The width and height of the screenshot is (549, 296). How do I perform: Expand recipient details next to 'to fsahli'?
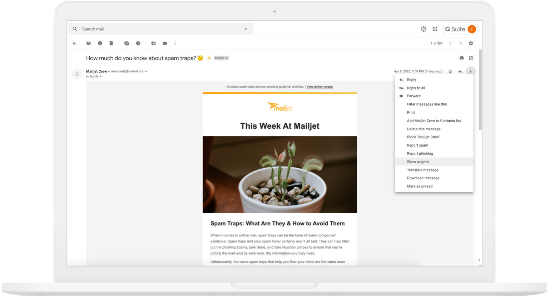100,77
